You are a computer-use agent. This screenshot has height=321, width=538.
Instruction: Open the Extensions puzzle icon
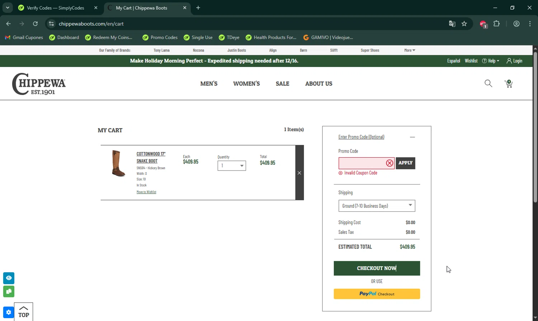pyautogui.click(x=496, y=24)
